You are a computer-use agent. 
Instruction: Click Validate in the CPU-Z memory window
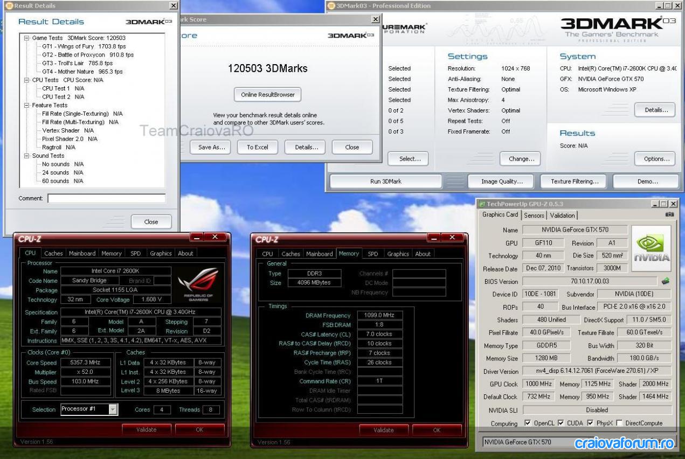384,430
